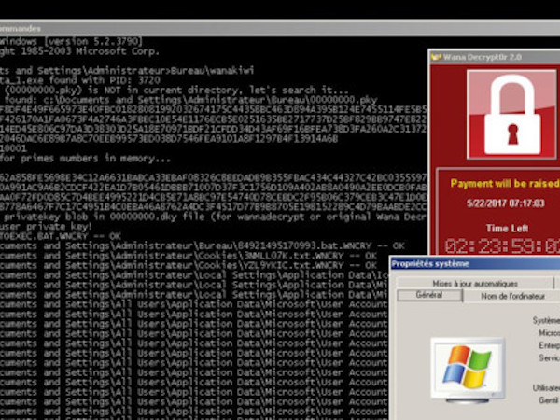Click the 'YZL9YKIC.txt.WNCRY -- OK' line

coord(189,265)
